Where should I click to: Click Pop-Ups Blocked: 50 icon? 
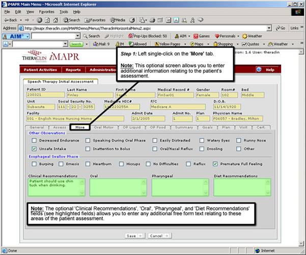(148, 36)
